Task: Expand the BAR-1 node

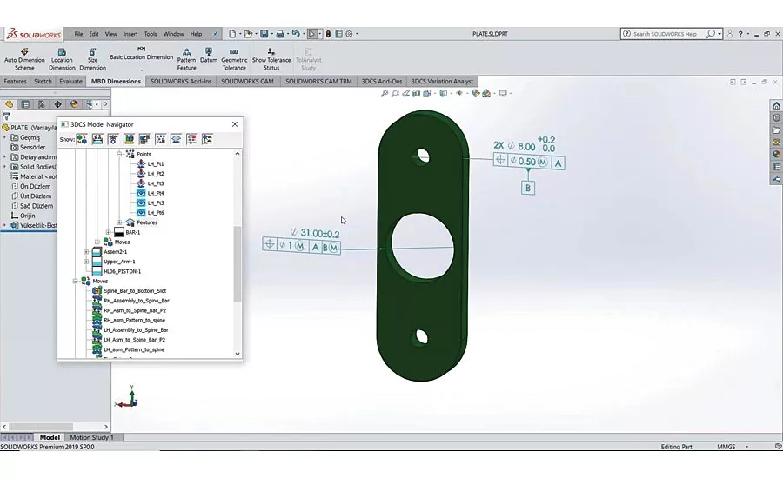Action: click(x=109, y=232)
